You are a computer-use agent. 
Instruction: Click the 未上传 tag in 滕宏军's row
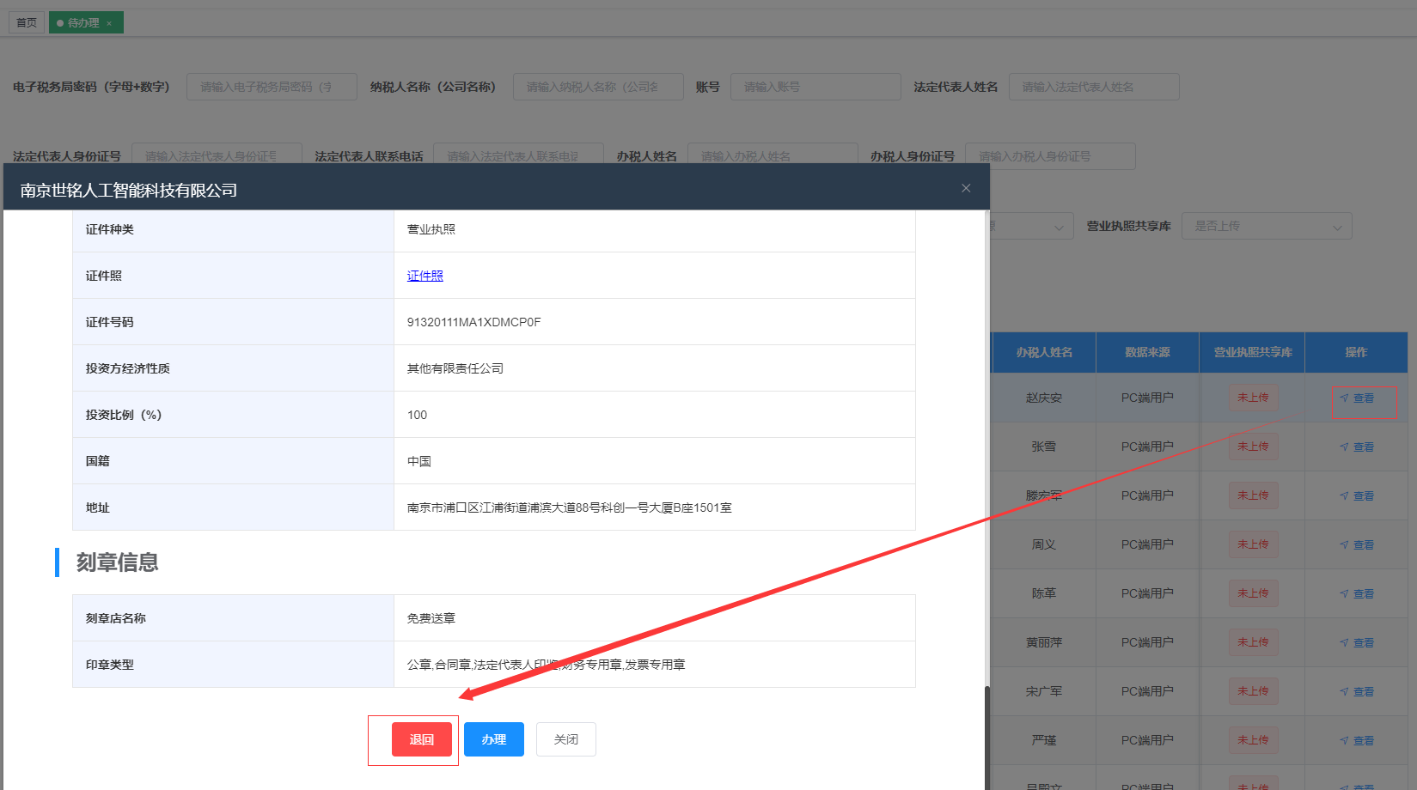click(1253, 495)
